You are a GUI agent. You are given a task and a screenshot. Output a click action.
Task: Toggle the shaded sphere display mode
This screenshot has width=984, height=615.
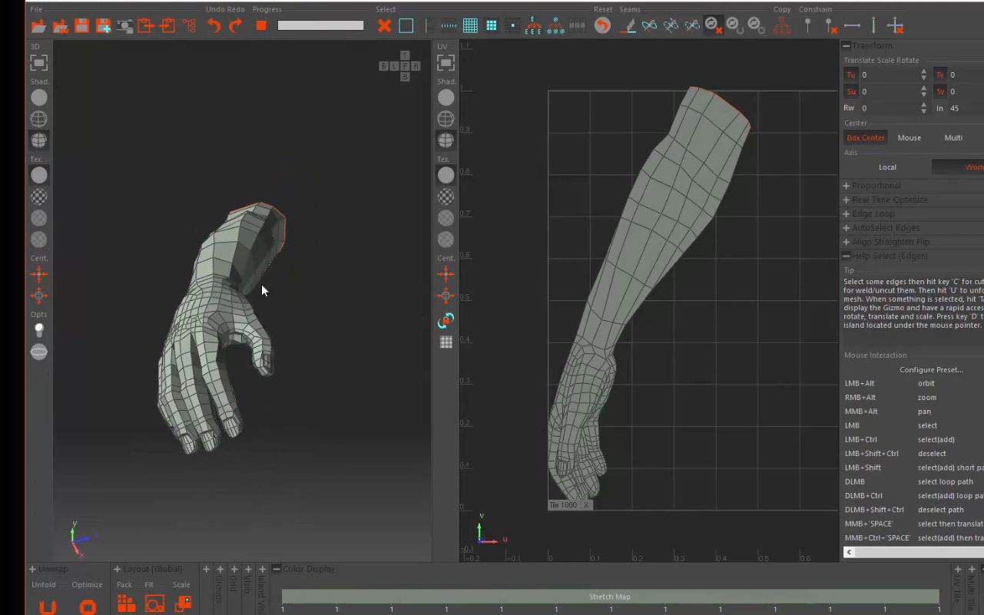click(38, 97)
